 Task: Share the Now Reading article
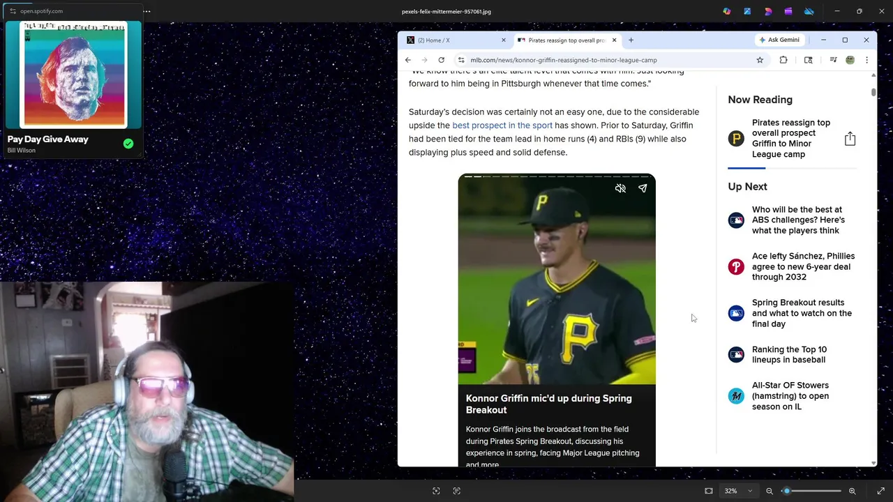click(x=850, y=139)
